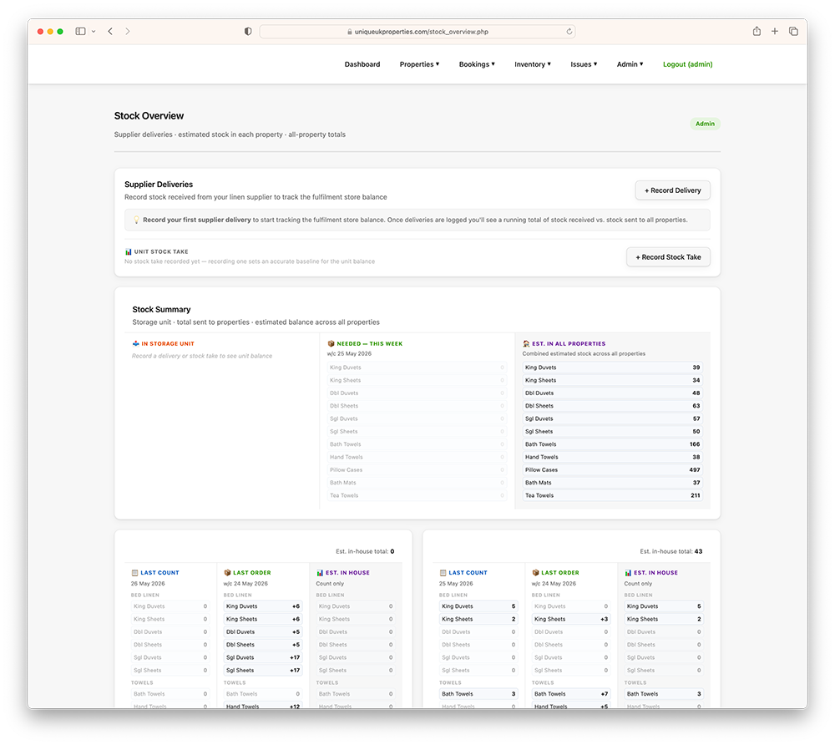Expand the Issues dropdown menu

[x=584, y=64]
